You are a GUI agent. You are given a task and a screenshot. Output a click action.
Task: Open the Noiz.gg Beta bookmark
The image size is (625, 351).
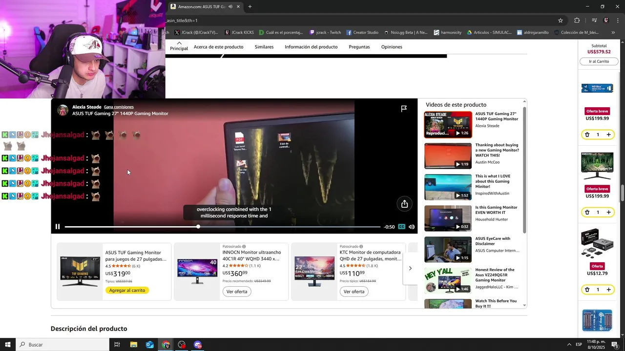pos(405,33)
